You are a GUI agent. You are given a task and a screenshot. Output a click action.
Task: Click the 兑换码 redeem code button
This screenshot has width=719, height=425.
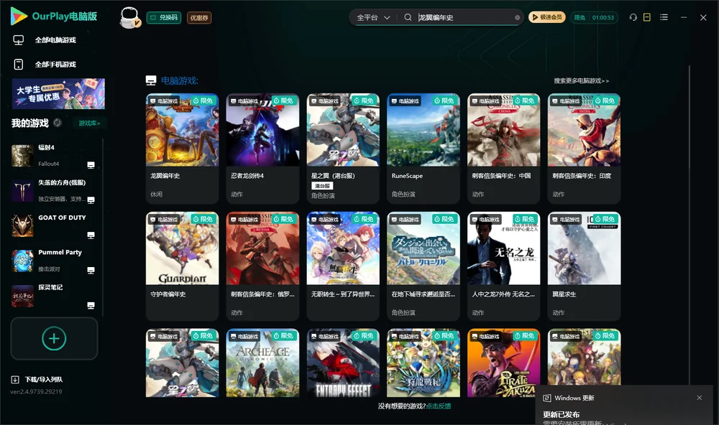[x=164, y=17]
